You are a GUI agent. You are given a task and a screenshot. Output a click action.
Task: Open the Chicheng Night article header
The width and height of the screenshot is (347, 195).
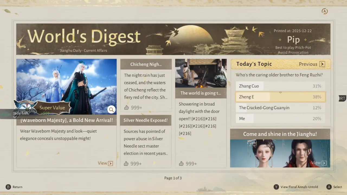pyautogui.click(x=146, y=64)
